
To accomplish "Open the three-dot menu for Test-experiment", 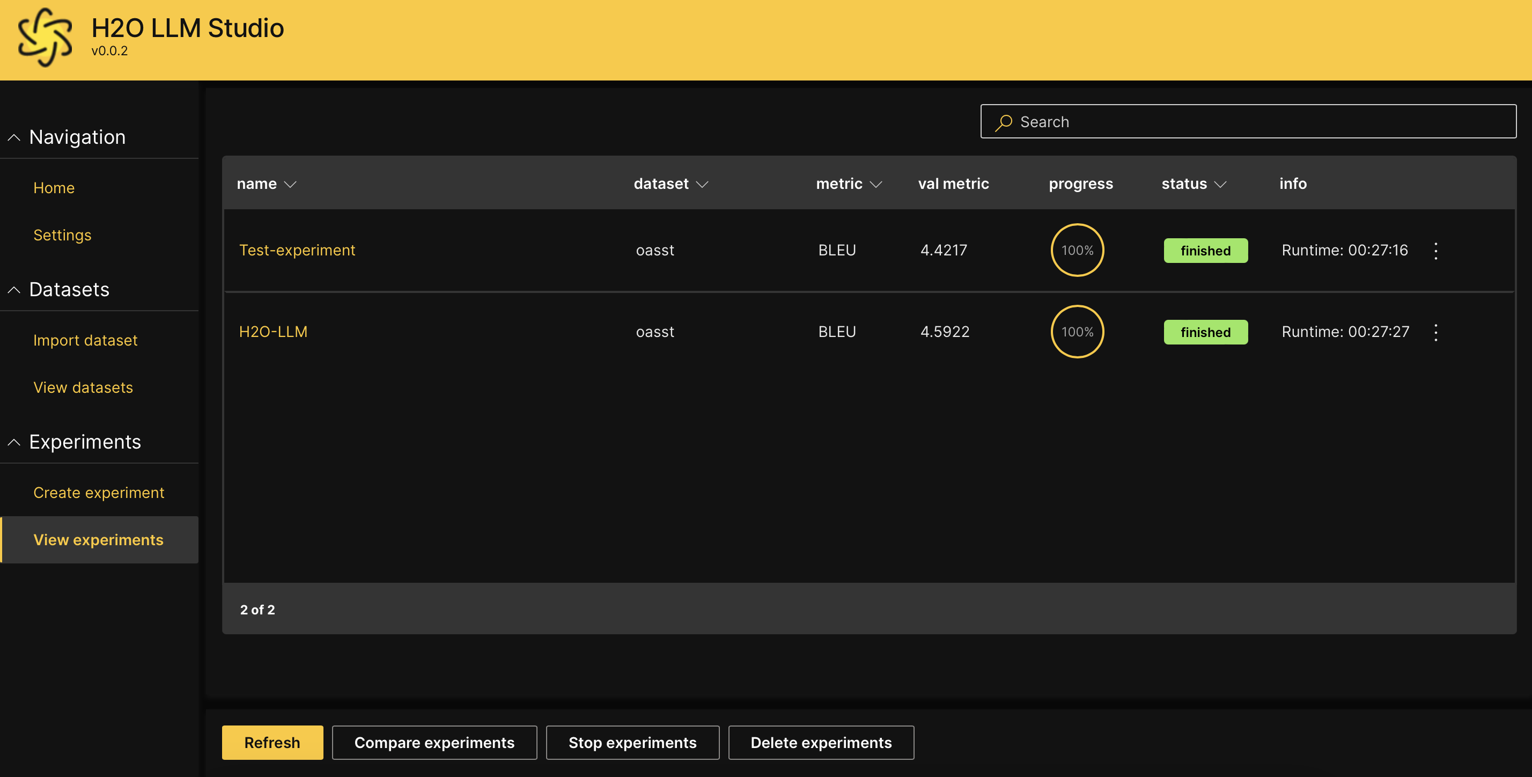I will tap(1435, 251).
